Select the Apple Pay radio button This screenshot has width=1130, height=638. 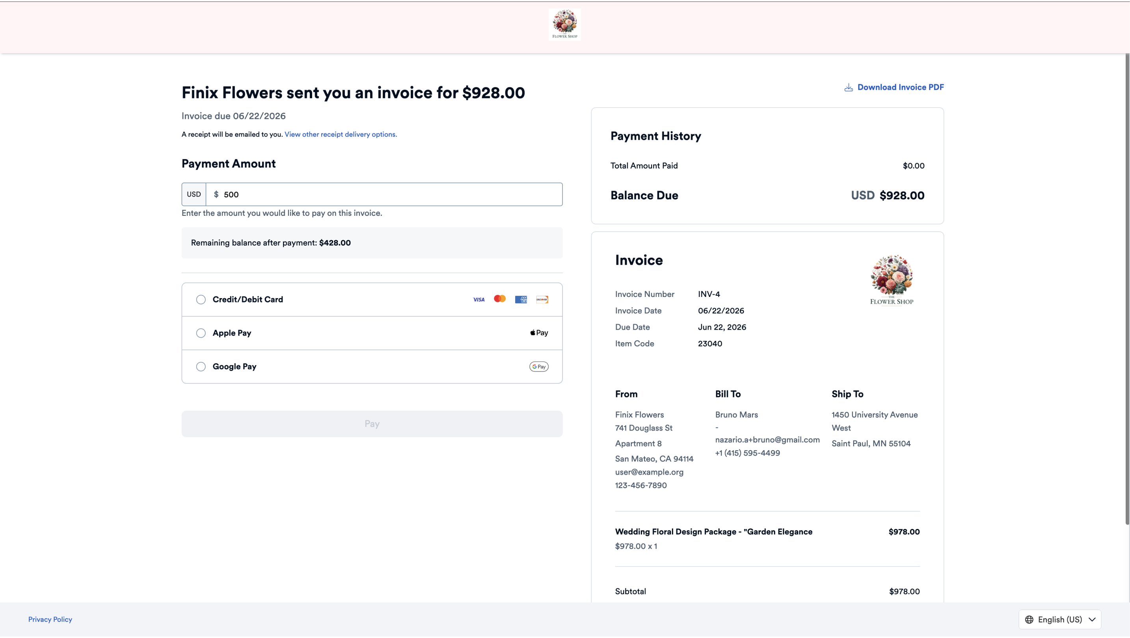pos(201,333)
